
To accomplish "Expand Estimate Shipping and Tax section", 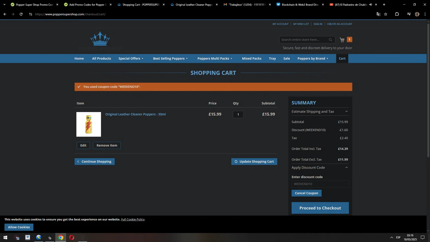I will 320,112.
